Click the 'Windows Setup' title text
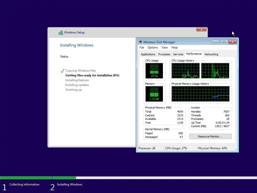This screenshot has height=193, width=257. tap(74, 32)
